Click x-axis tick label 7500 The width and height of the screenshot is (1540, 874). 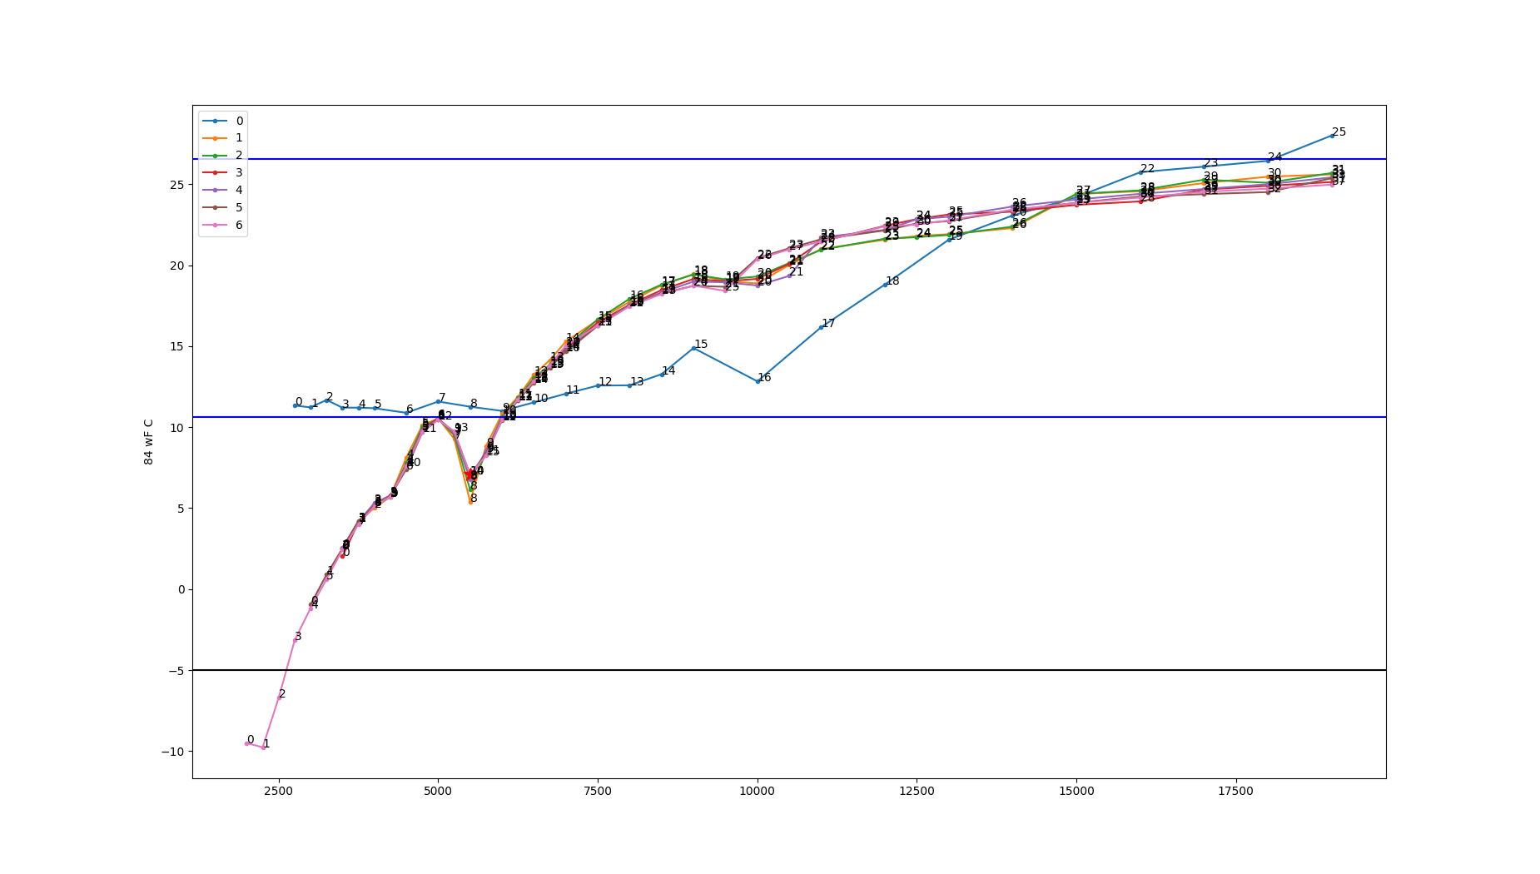pyautogui.click(x=598, y=791)
